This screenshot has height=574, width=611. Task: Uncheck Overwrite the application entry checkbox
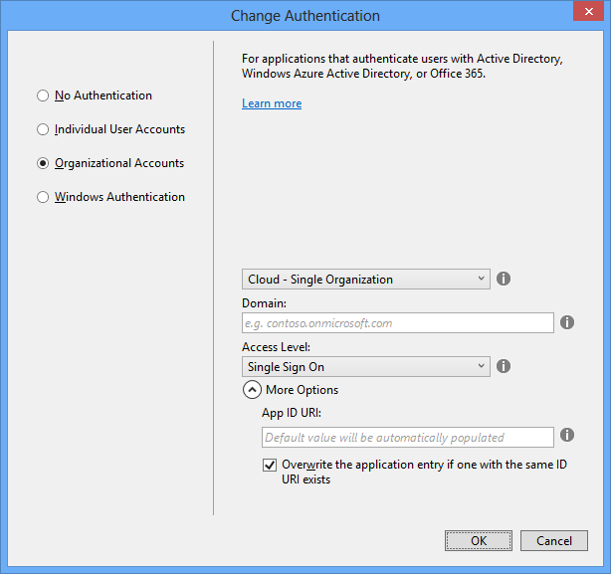pos(270,465)
